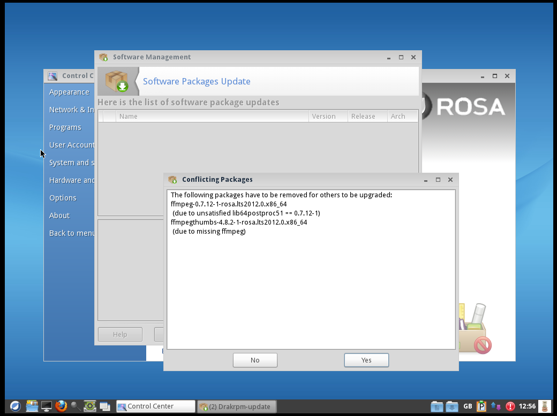Sort package list by Release column
The width and height of the screenshot is (557, 416).
367,117
